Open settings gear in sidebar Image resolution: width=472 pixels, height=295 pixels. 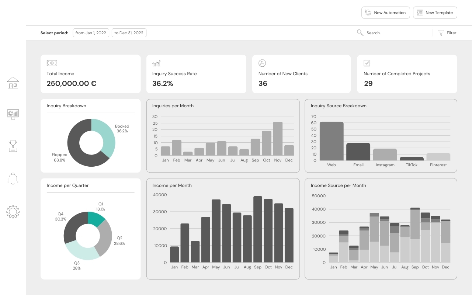point(13,212)
